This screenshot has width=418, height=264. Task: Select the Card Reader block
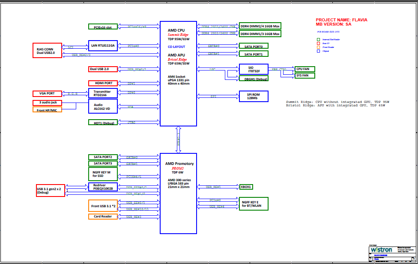coord(103,217)
